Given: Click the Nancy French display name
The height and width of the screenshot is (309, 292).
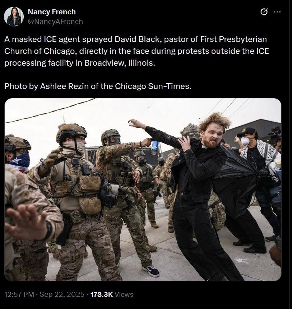Looking at the screenshot, I should click(52, 12).
